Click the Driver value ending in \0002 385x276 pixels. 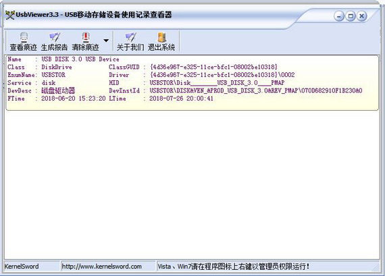[x=222, y=75]
